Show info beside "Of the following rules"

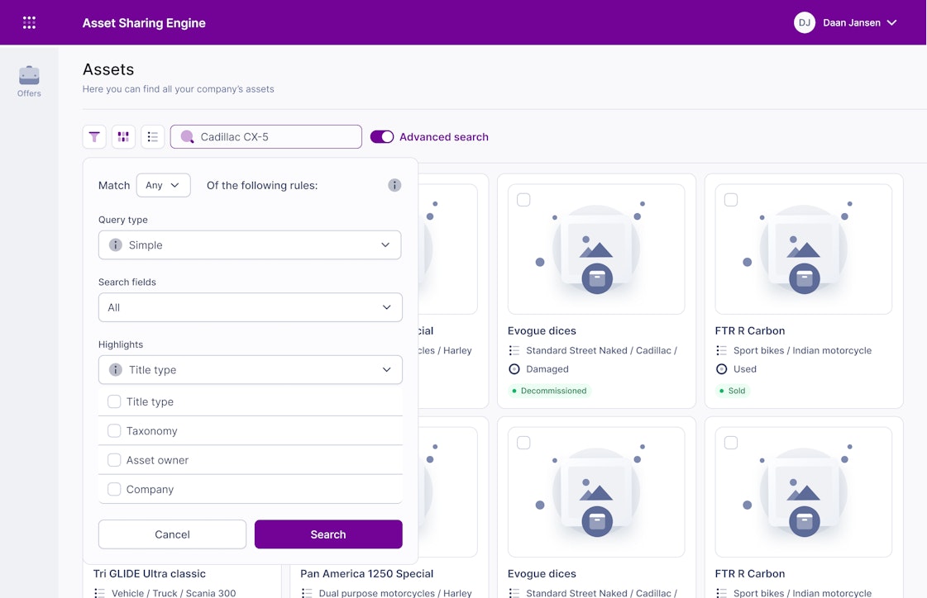point(394,185)
